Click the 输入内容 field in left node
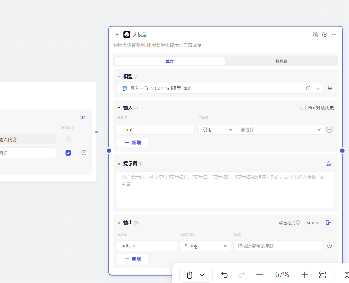 coord(28,140)
